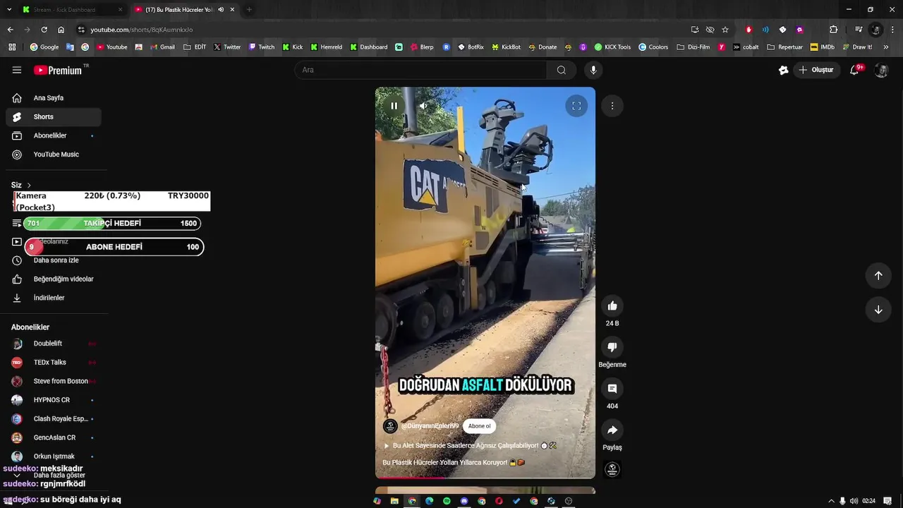Open HYPNOS CR channel
This screenshot has width=903, height=508.
click(x=54, y=400)
